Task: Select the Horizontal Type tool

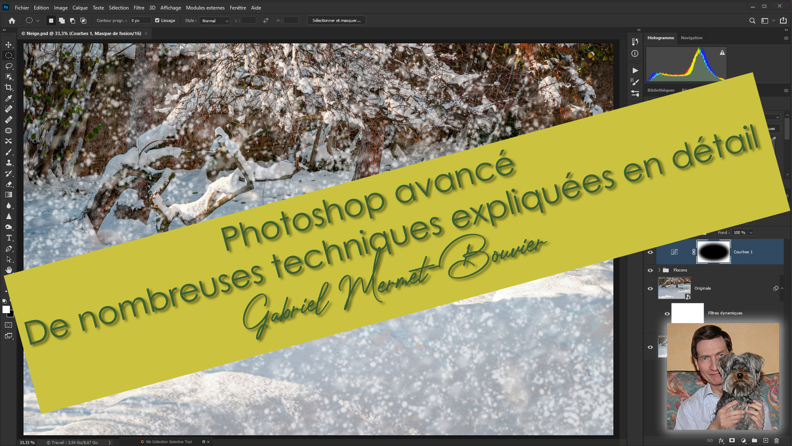Action: click(x=9, y=238)
